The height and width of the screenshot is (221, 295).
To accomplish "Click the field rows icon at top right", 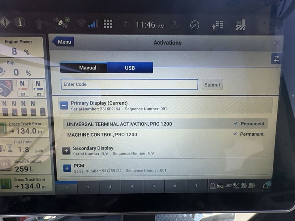I will pyautogui.click(x=240, y=25).
